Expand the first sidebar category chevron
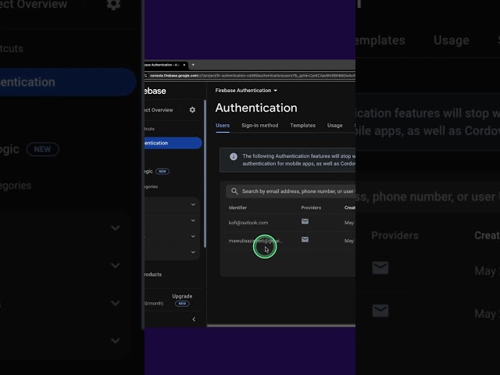This screenshot has width=500, height=375. [193, 205]
